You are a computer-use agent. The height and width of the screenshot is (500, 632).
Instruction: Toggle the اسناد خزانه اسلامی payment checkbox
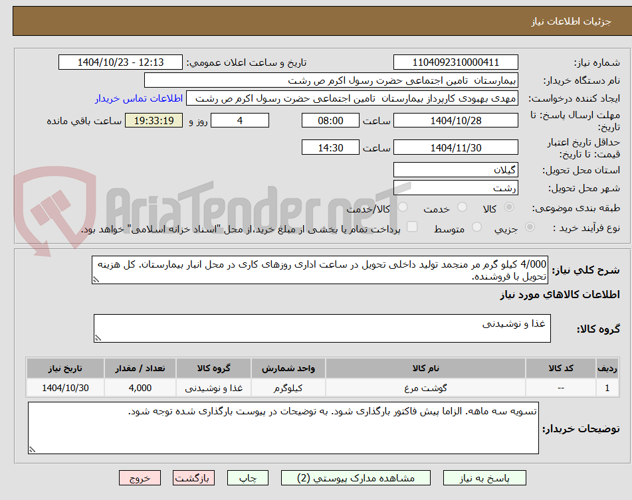coord(412,226)
